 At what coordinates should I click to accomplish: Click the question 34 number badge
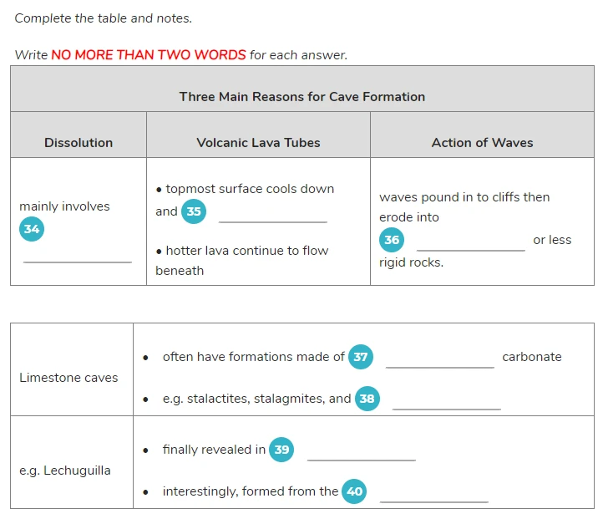click(32, 229)
